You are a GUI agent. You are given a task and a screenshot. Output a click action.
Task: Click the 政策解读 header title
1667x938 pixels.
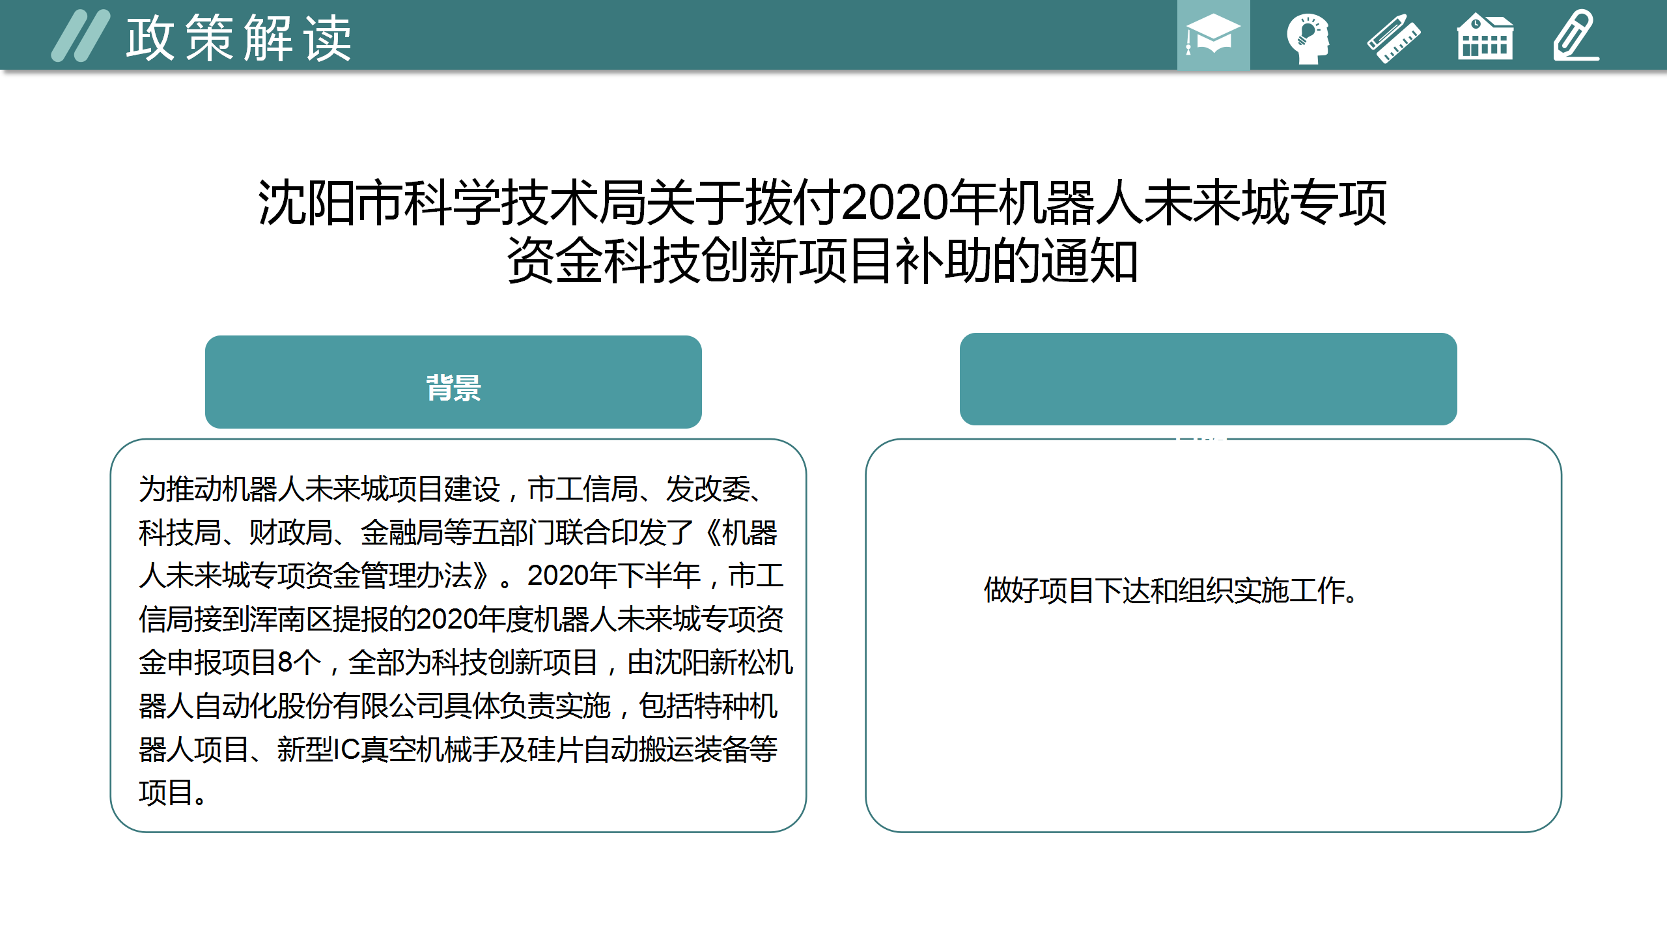pos(239,38)
